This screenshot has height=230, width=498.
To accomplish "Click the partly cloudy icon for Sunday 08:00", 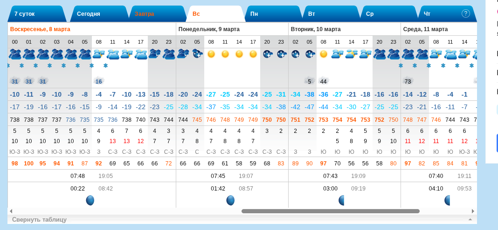I will coord(98,54).
